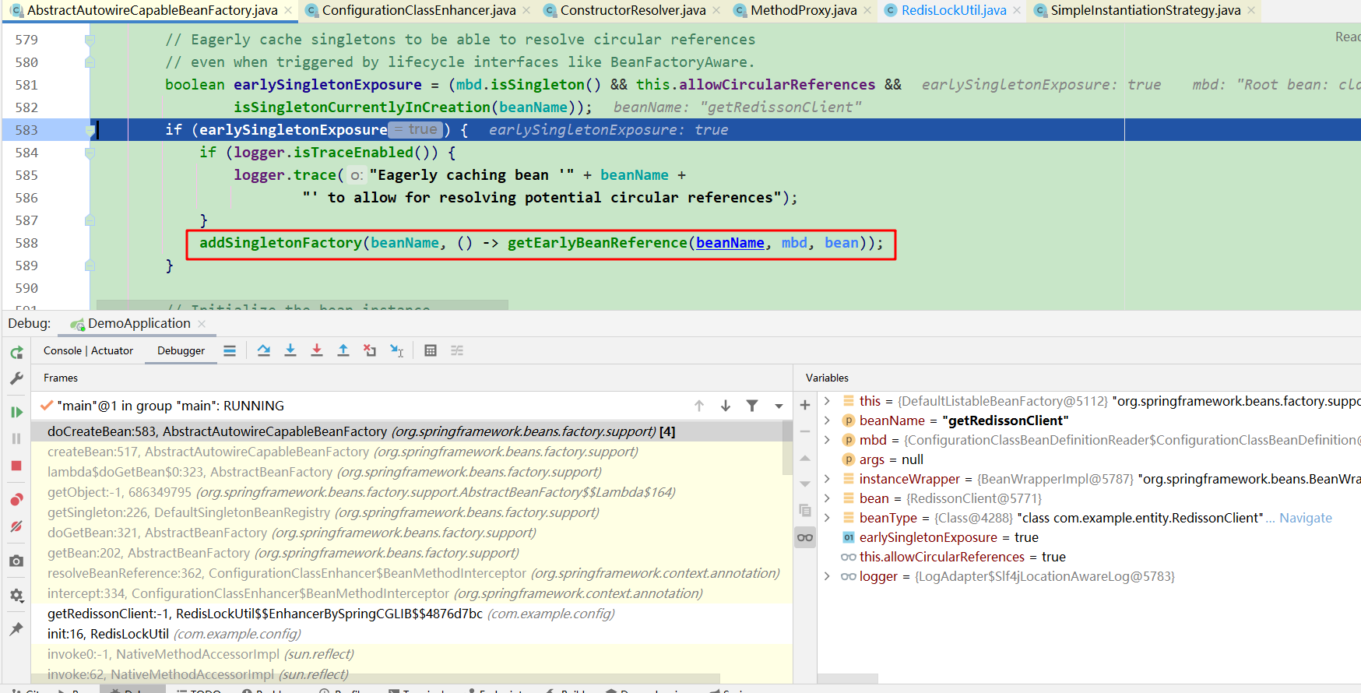Expand the 'this' variable node

pos(827,401)
